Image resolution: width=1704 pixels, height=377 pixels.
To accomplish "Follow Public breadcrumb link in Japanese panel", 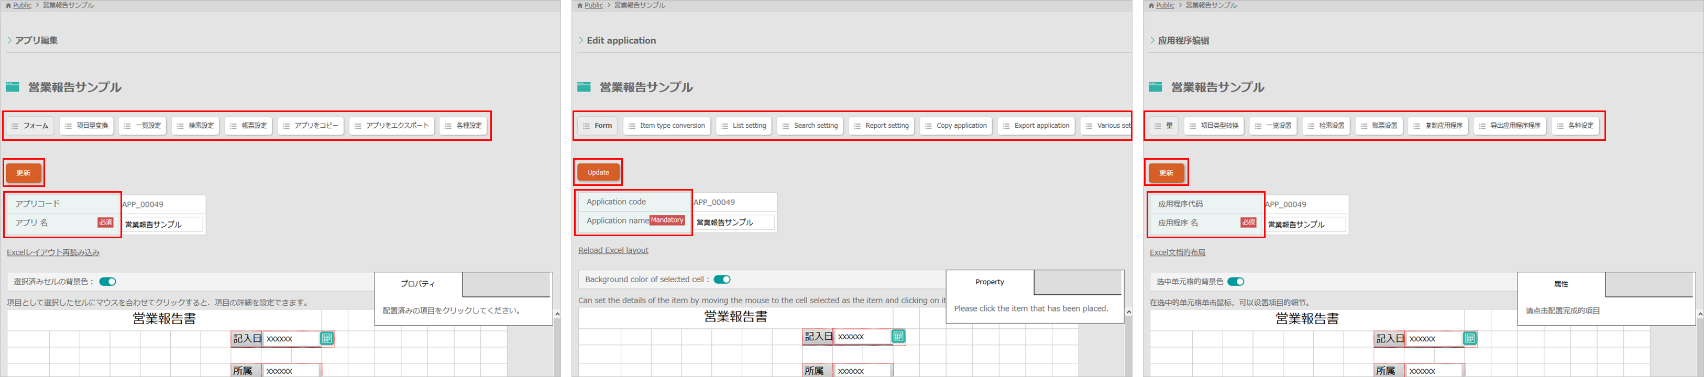I will pos(22,5).
